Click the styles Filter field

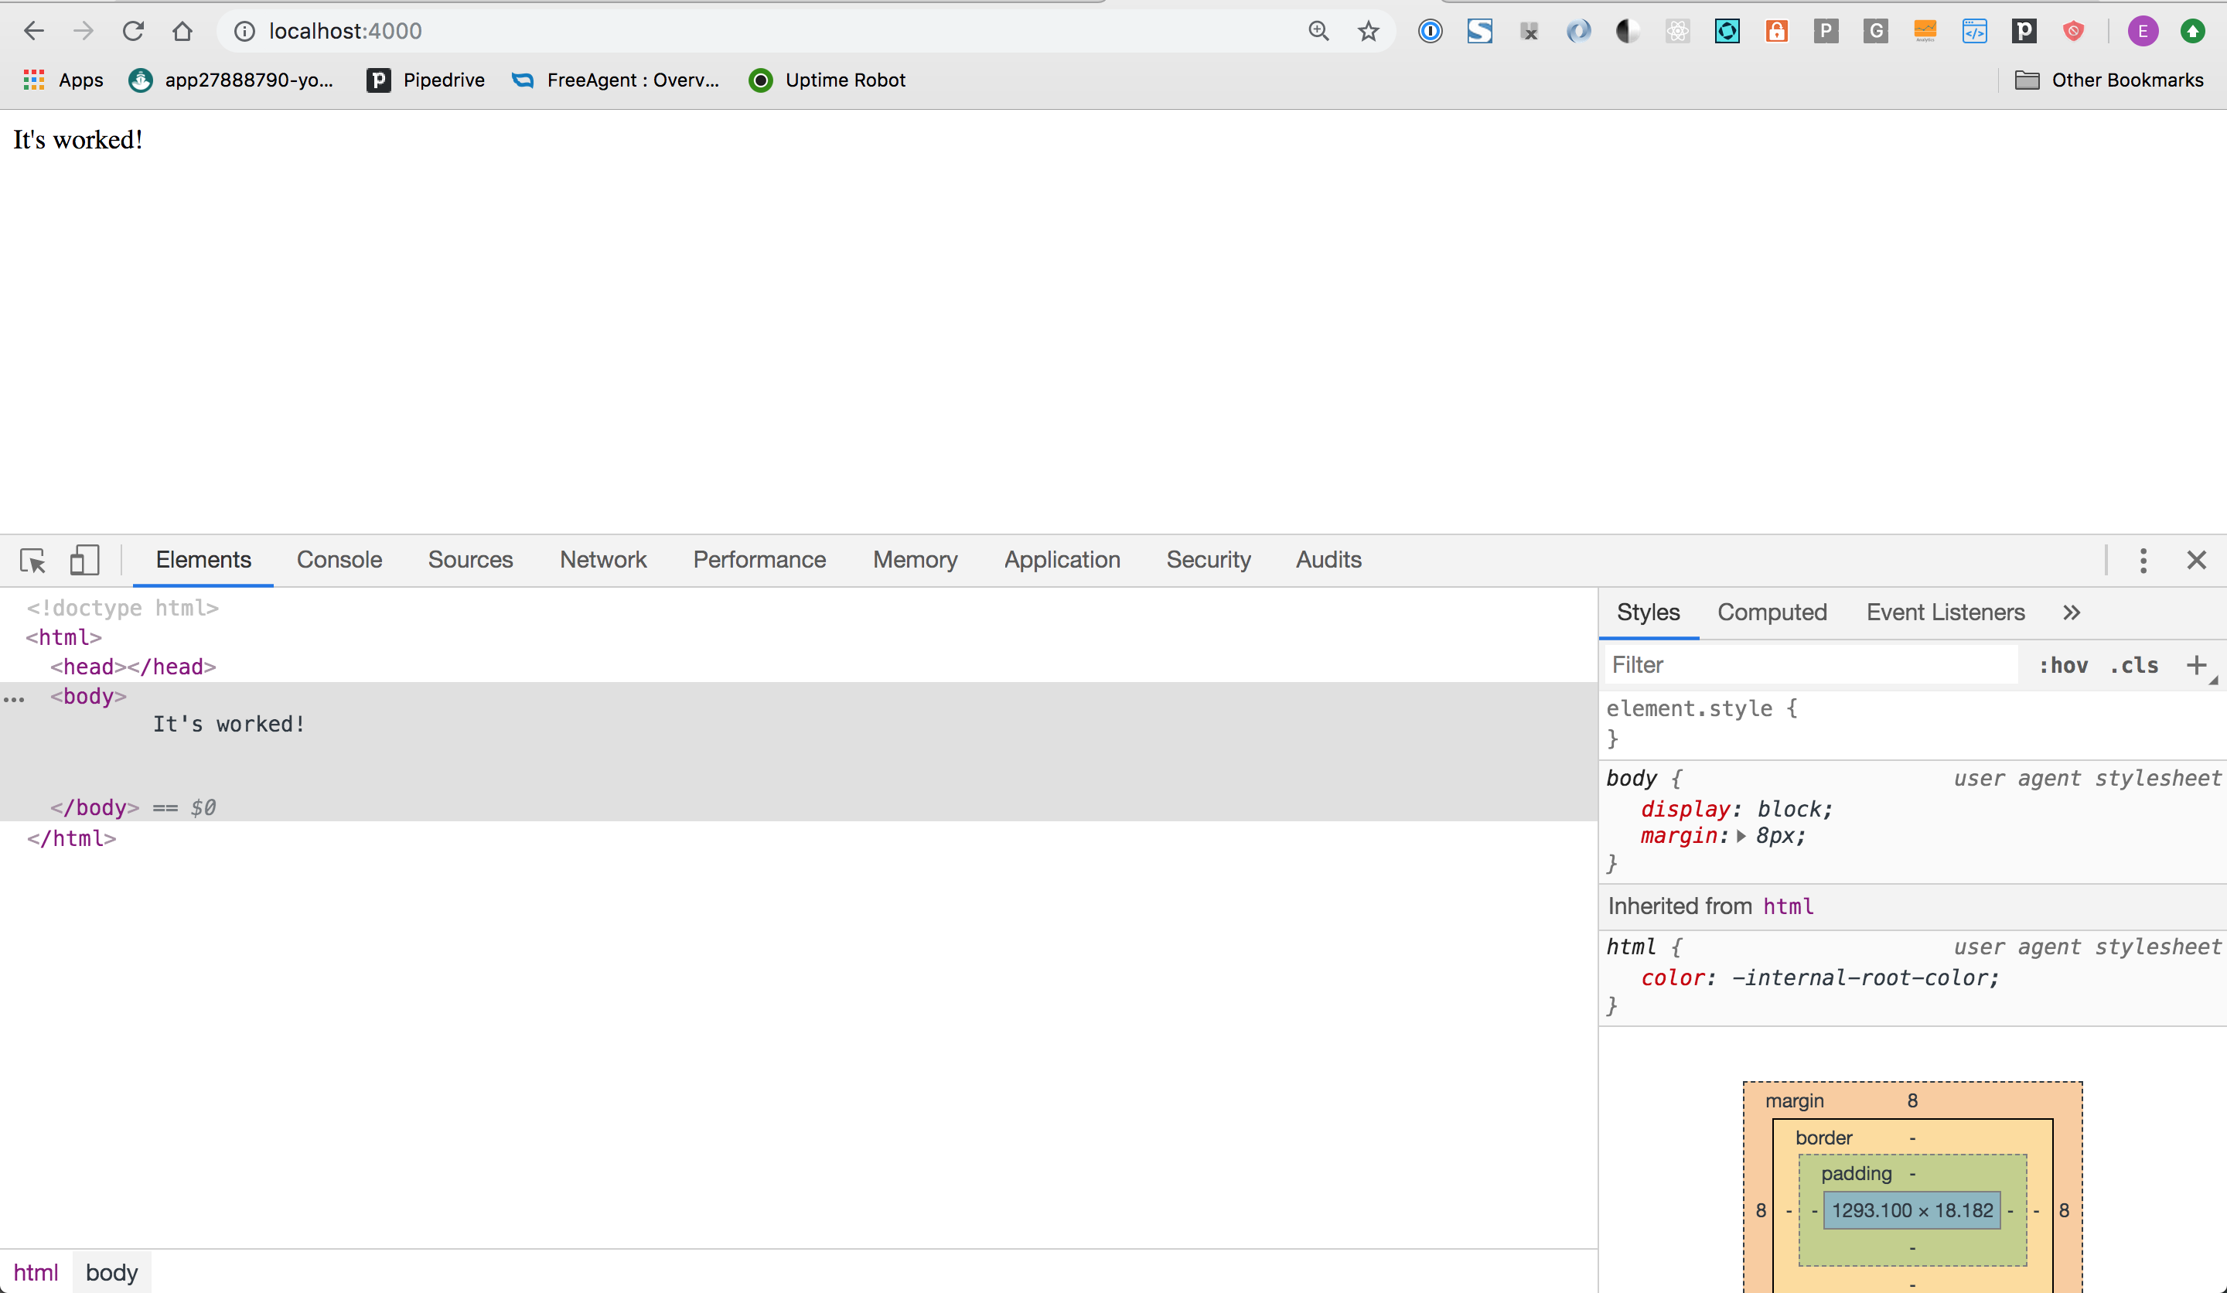1812,664
